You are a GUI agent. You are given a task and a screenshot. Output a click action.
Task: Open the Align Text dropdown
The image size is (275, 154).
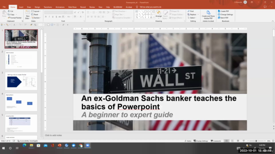coord(118,15)
